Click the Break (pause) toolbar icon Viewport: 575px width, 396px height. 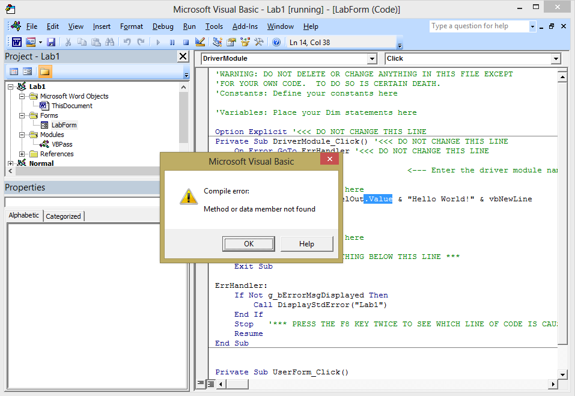[172, 42]
